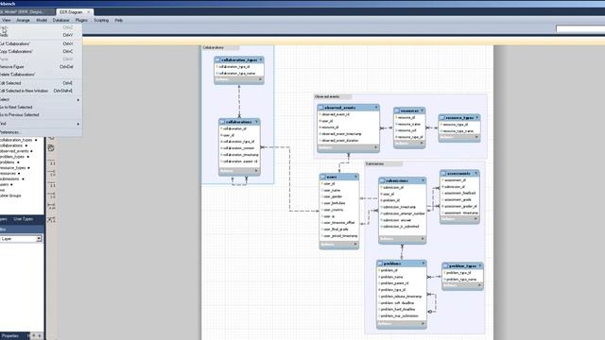Click table icon in problem_types header
Image resolution: width=605 pixels, height=340 pixels.
(445, 266)
